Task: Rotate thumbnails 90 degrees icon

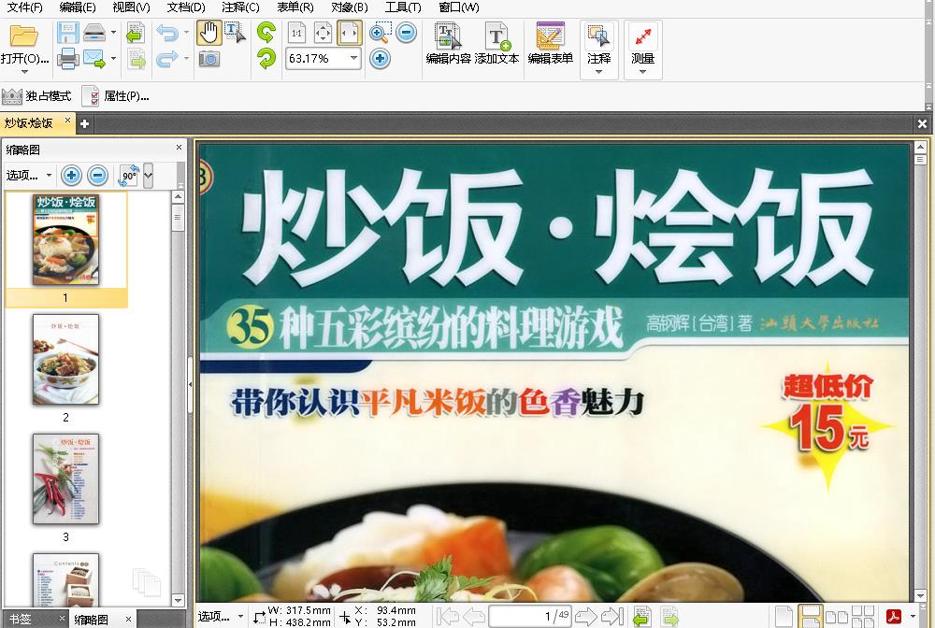Action: coord(129,175)
